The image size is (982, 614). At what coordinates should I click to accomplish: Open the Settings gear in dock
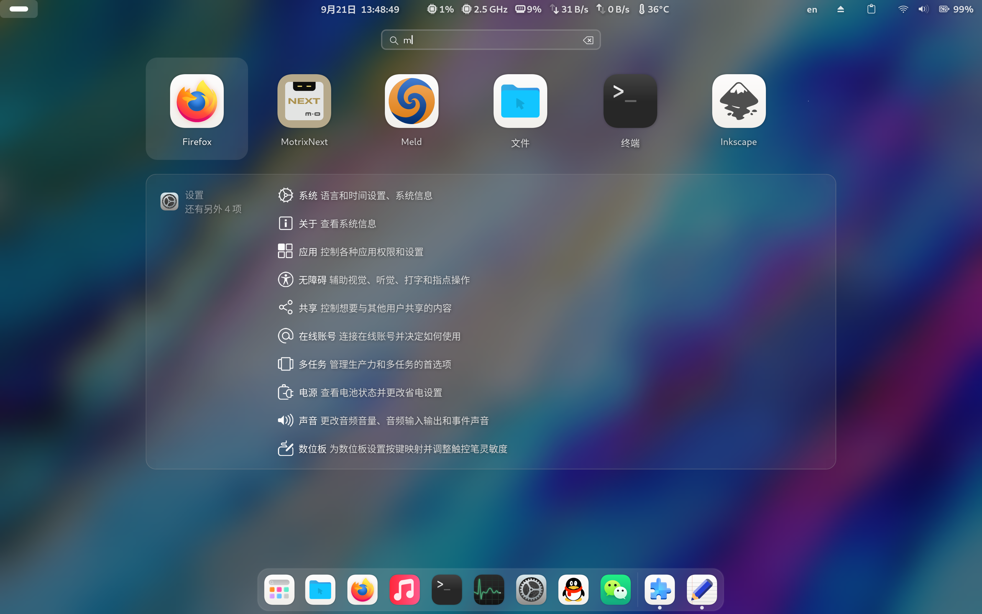[x=531, y=589]
